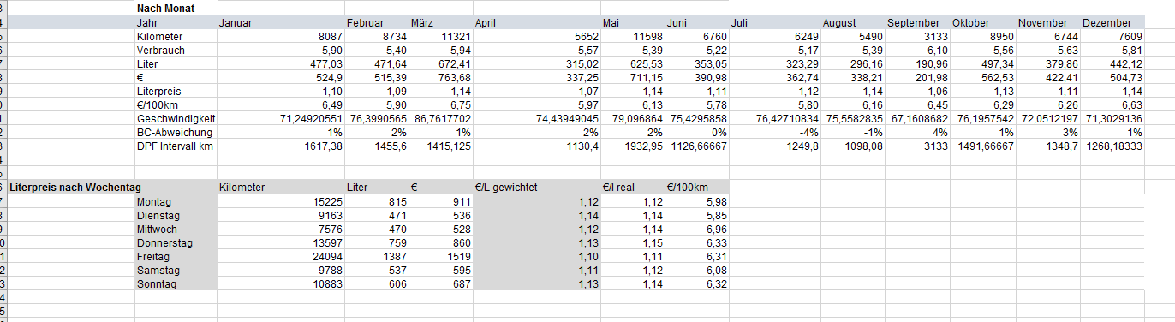1175x322 pixels.
Task: Click the '€/l real' header cell
Action: (633, 187)
